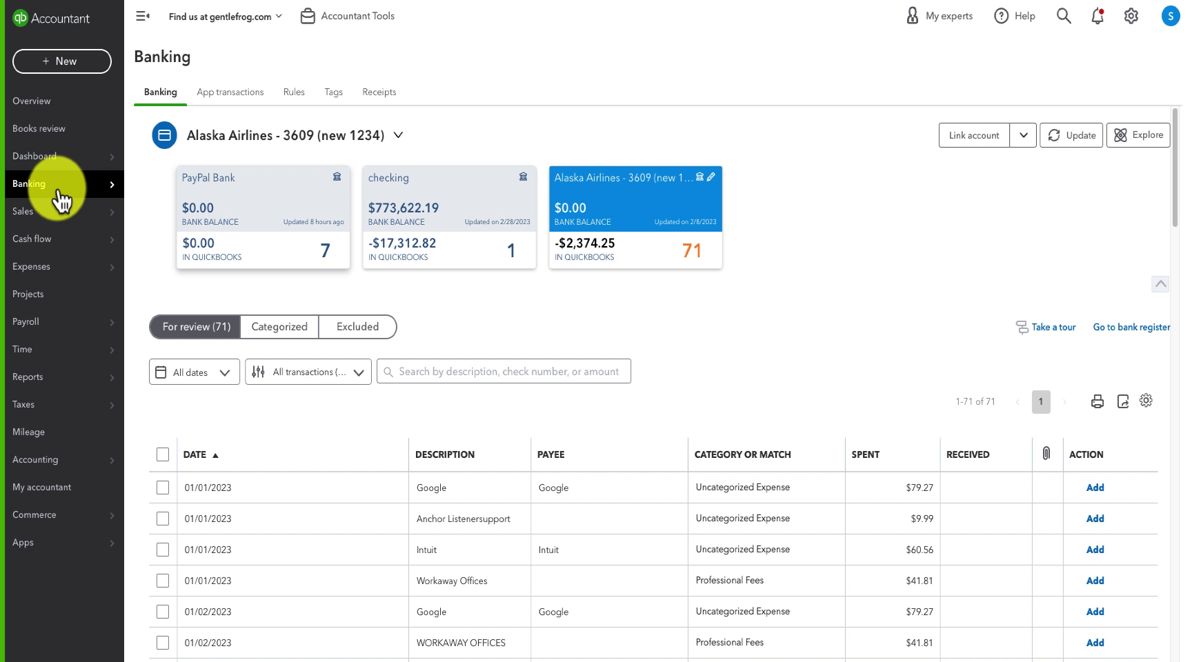Expand the Reports sidebar submenu
The image size is (1192, 662).
click(x=112, y=377)
